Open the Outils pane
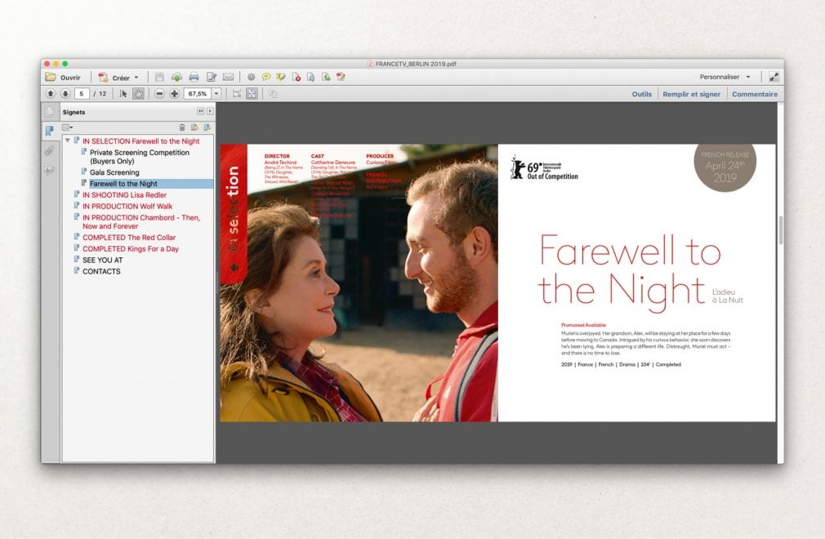This screenshot has height=539, width=825. pos(641,94)
